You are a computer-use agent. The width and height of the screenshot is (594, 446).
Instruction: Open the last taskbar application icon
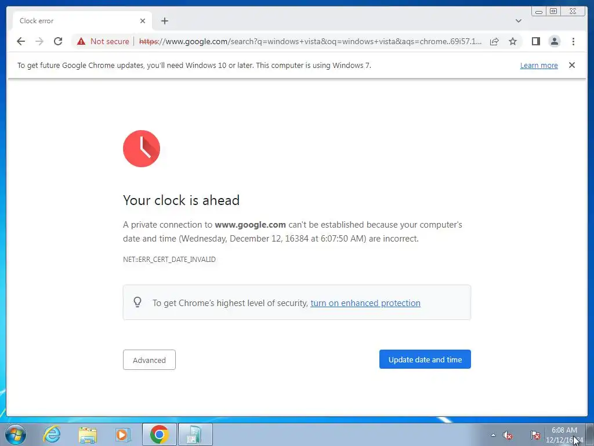[x=195, y=434]
